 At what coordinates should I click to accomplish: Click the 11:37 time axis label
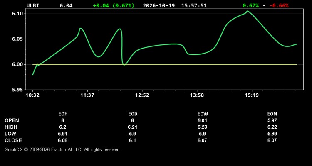pos(87,95)
